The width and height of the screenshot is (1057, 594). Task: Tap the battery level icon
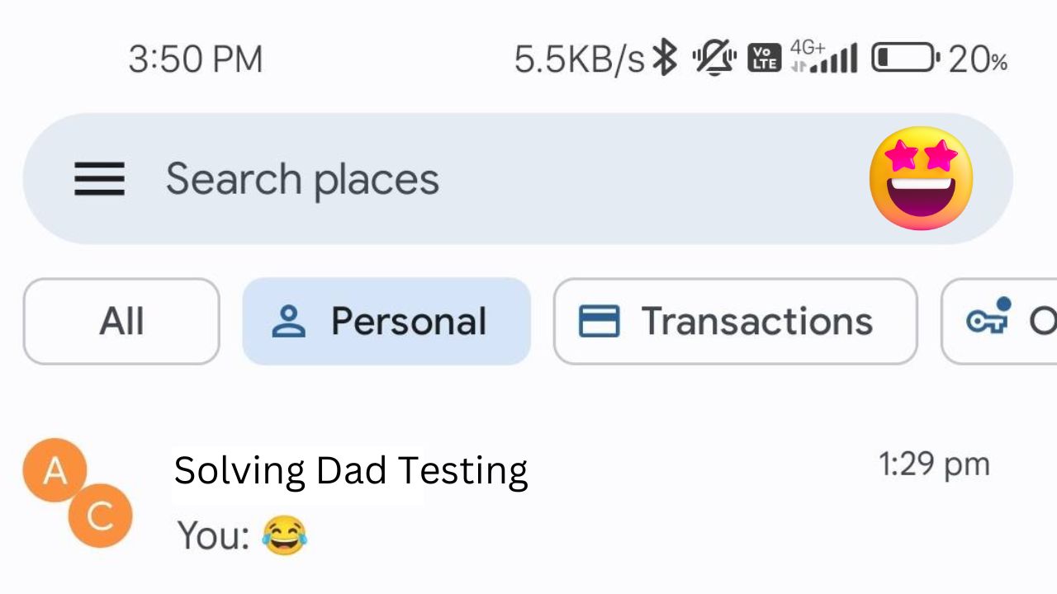906,59
